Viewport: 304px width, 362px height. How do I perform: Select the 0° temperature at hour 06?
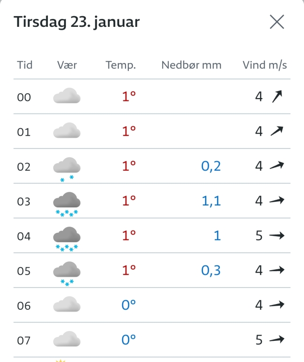(x=129, y=305)
